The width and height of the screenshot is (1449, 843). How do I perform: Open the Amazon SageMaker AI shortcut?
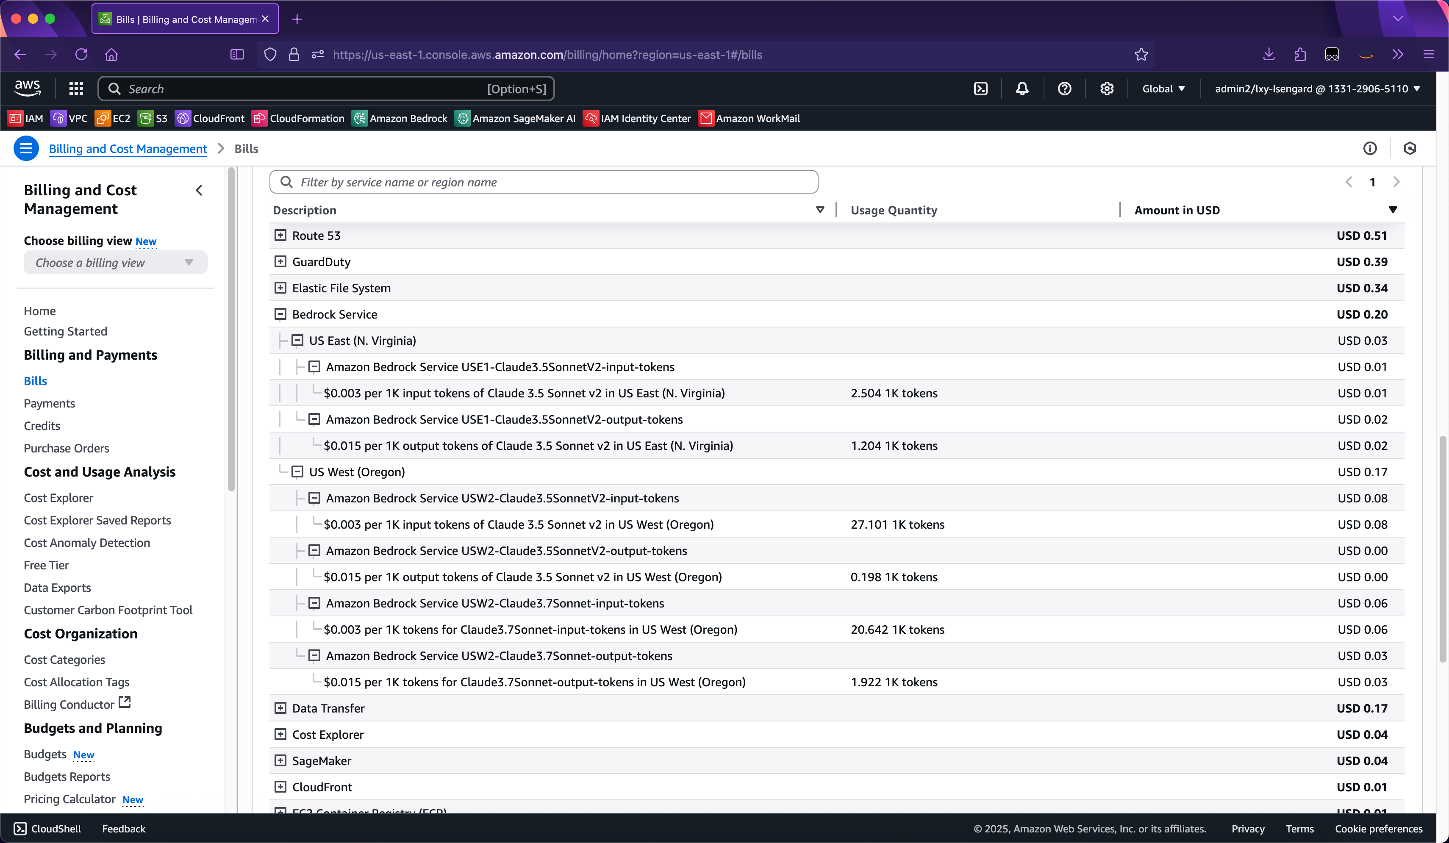[515, 119]
